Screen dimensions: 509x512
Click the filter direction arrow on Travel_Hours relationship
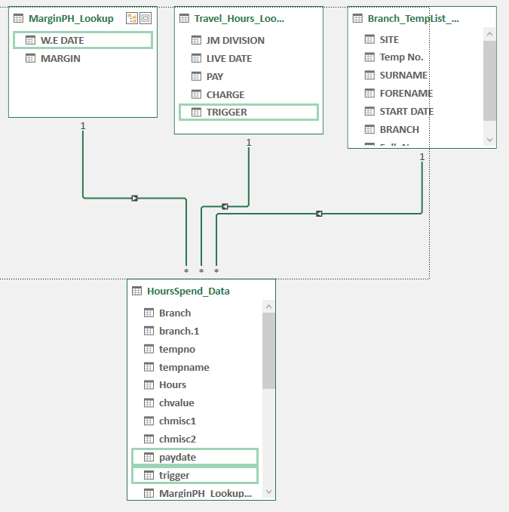click(x=225, y=206)
